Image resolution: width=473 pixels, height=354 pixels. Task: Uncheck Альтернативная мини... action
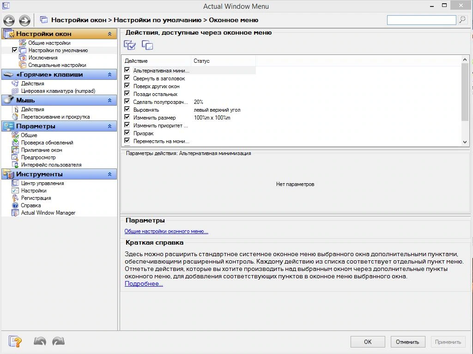point(127,70)
